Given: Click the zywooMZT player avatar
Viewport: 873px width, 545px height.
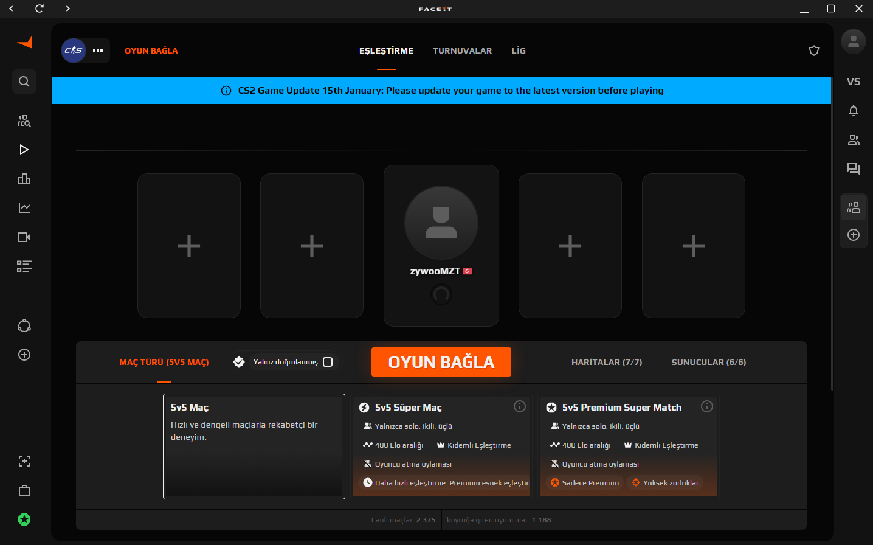Looking at the screenshot, I should [x=441, y=223].
